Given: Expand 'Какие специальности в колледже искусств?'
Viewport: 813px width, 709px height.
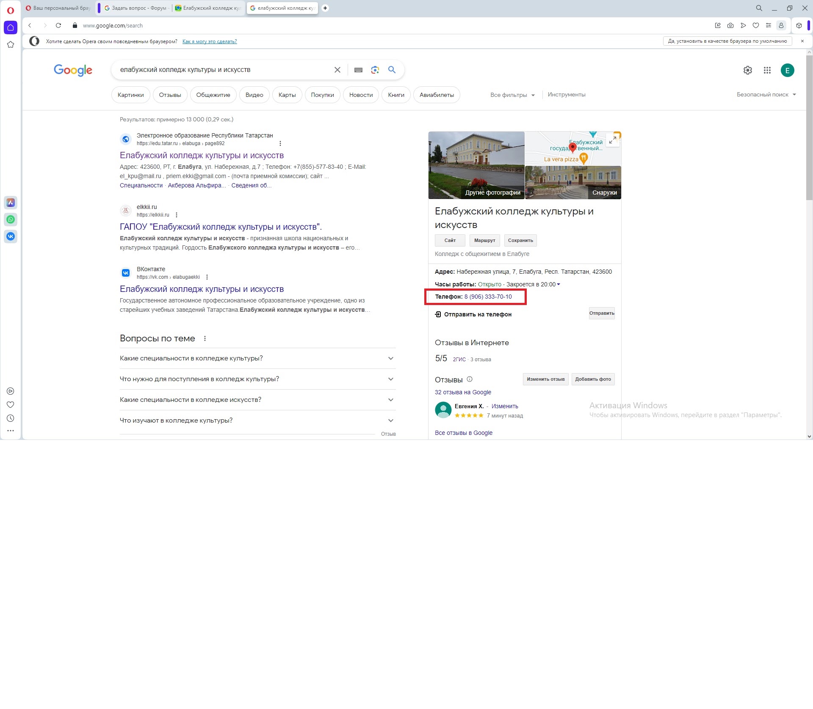Looking at the screenshot, I should [x=257, y=400].
